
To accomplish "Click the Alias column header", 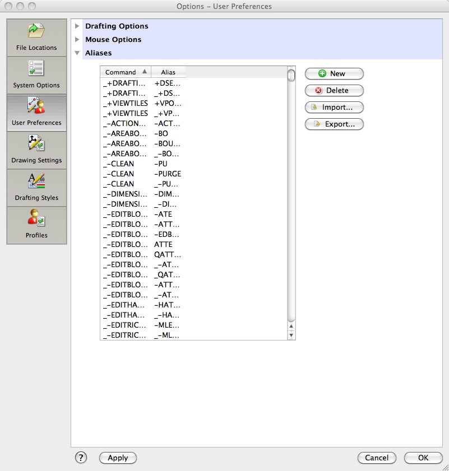I will tap(168, 72).
